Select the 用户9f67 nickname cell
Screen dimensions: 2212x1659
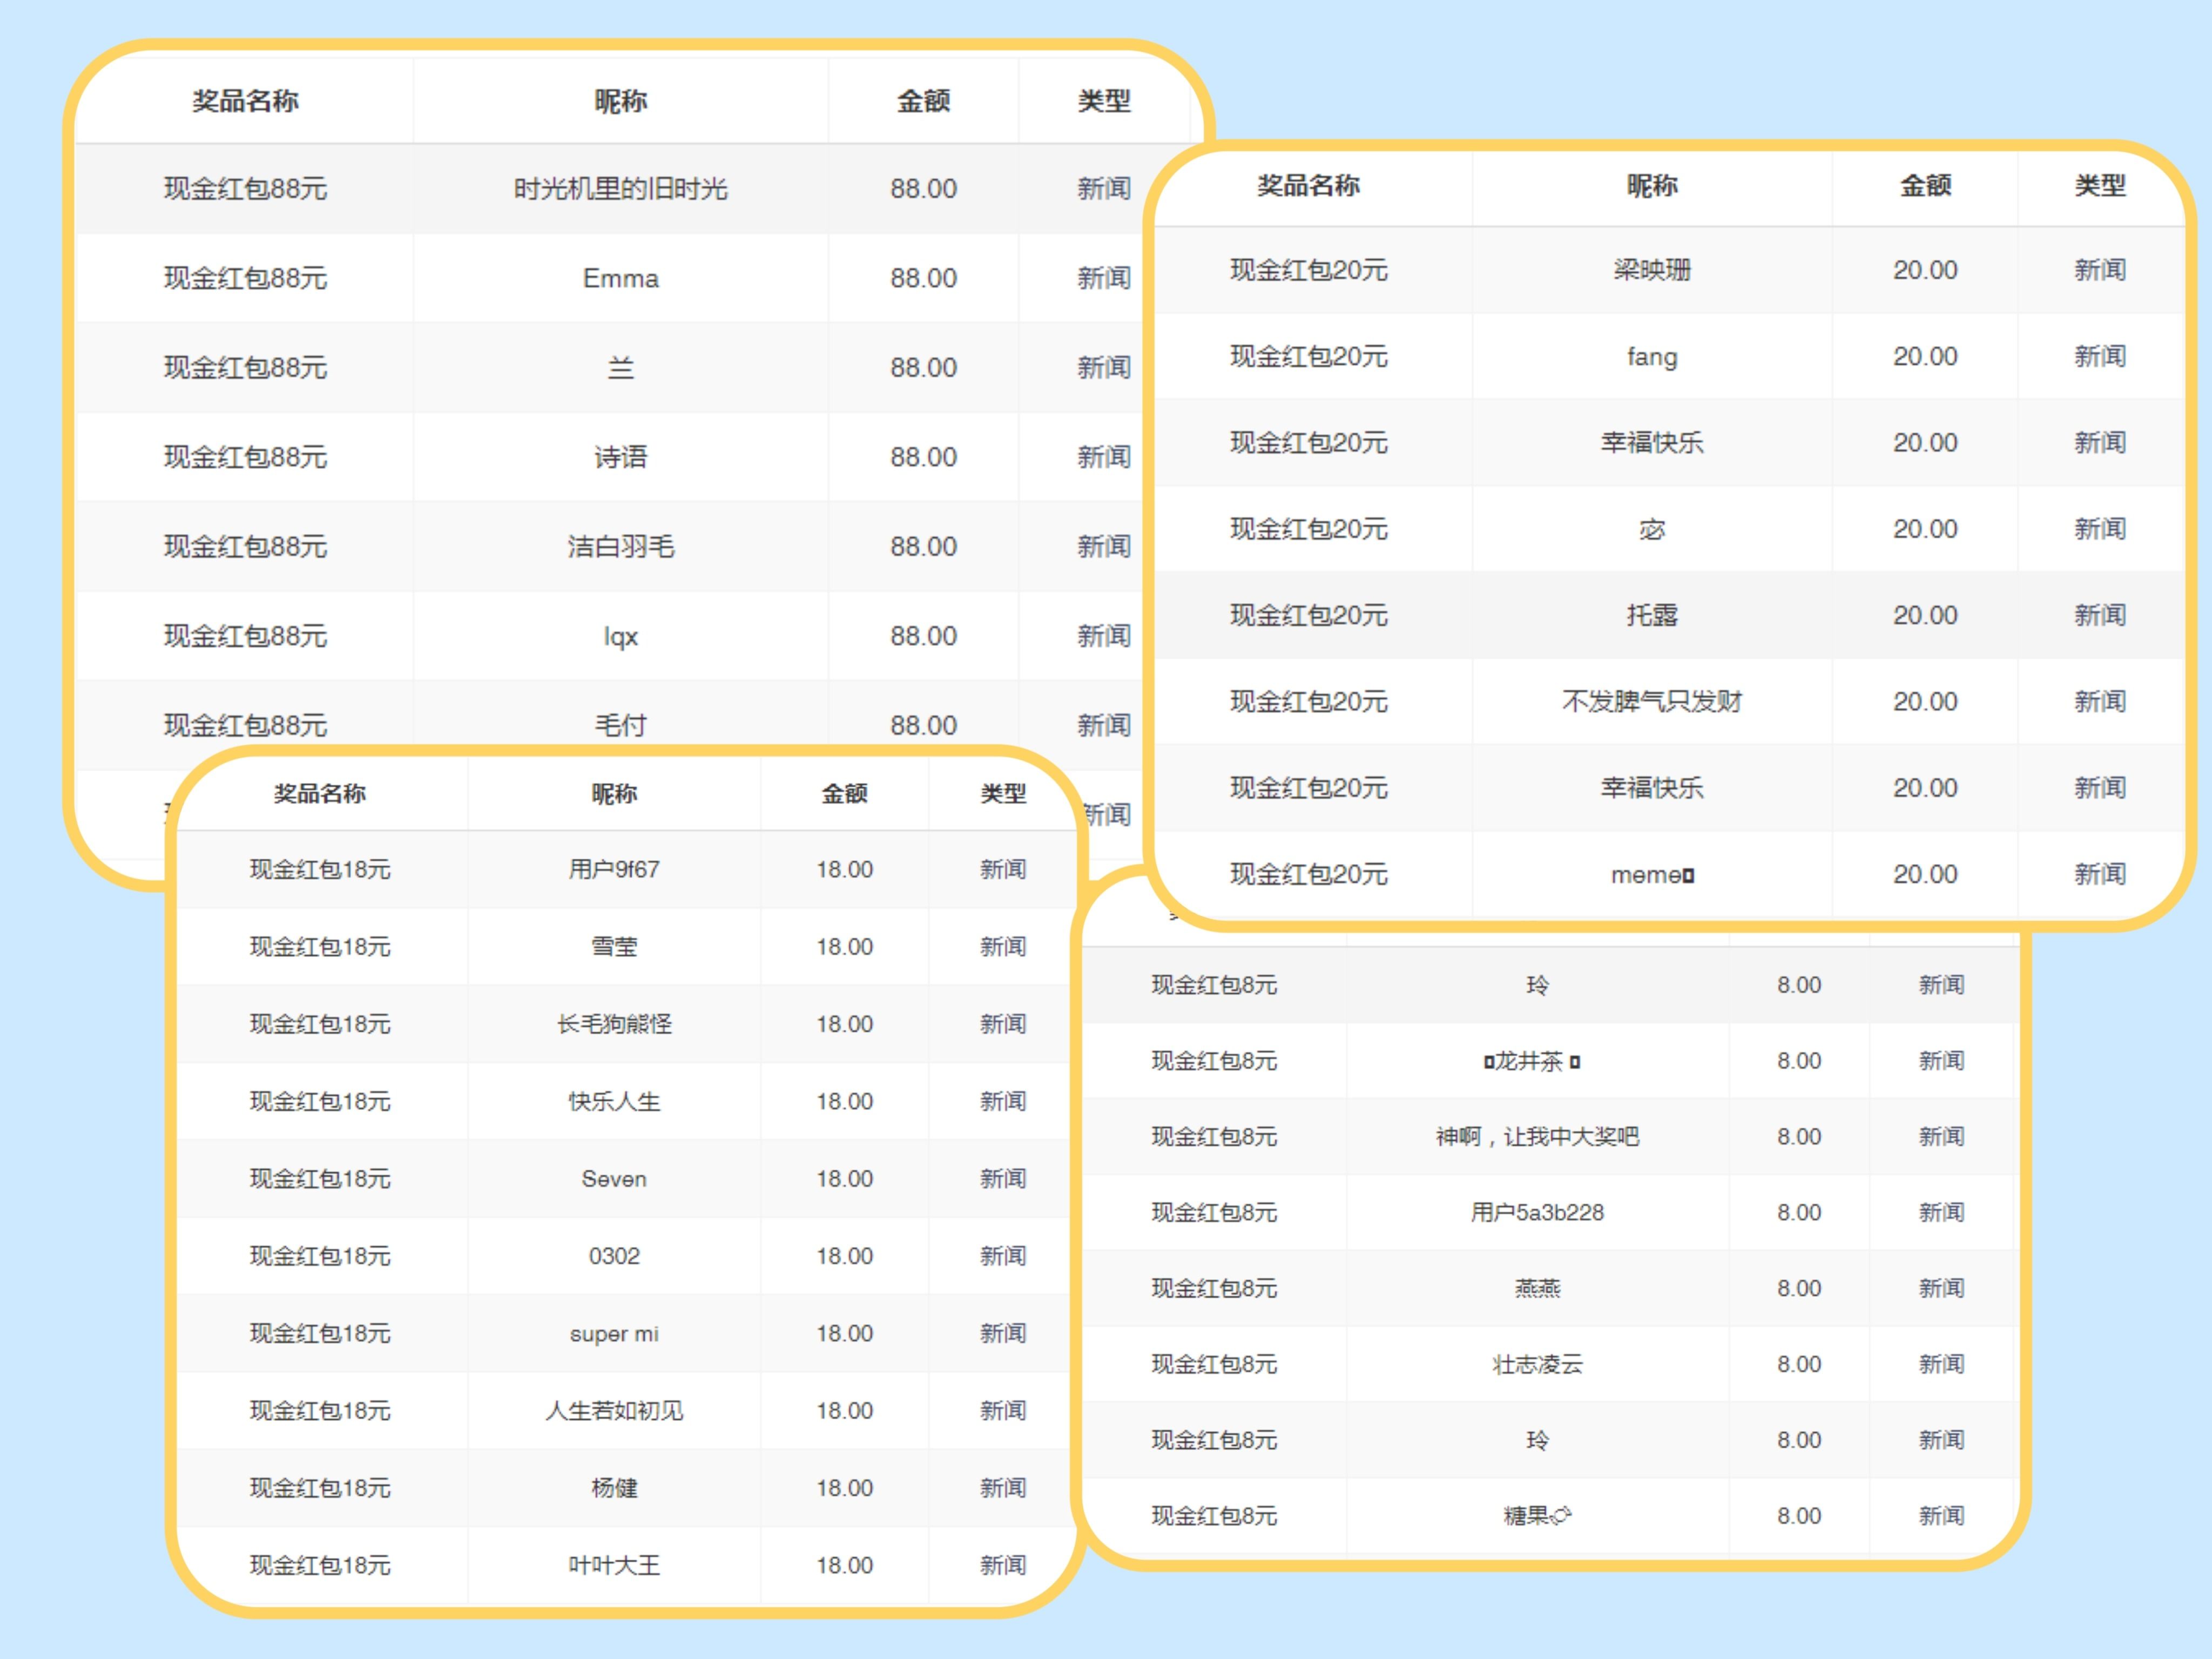pos(614,869)
